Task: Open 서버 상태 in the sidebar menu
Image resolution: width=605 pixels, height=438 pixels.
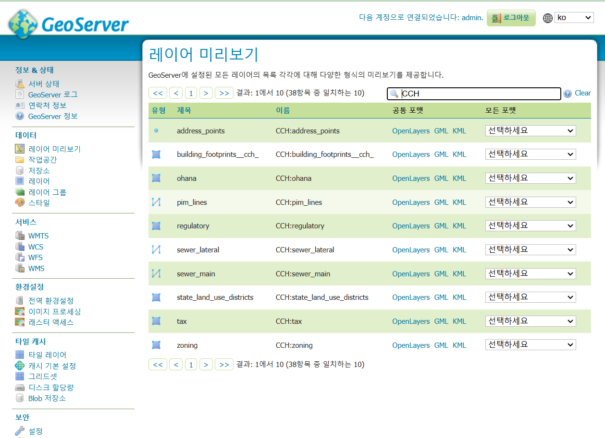Action: 44,84
